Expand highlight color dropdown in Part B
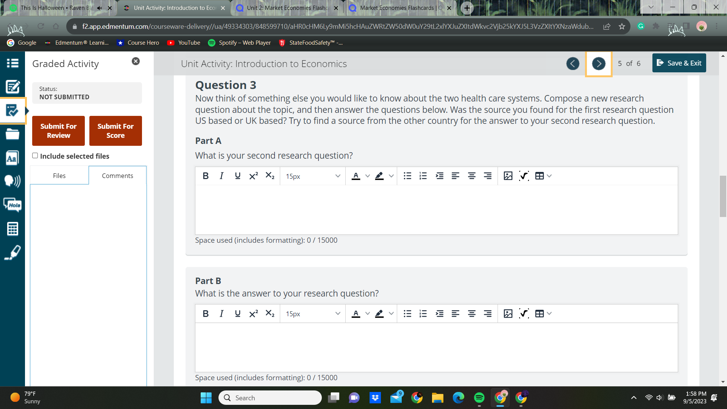Image resolution: width=727 pixels, height=409 pixels. coord(391,314)
